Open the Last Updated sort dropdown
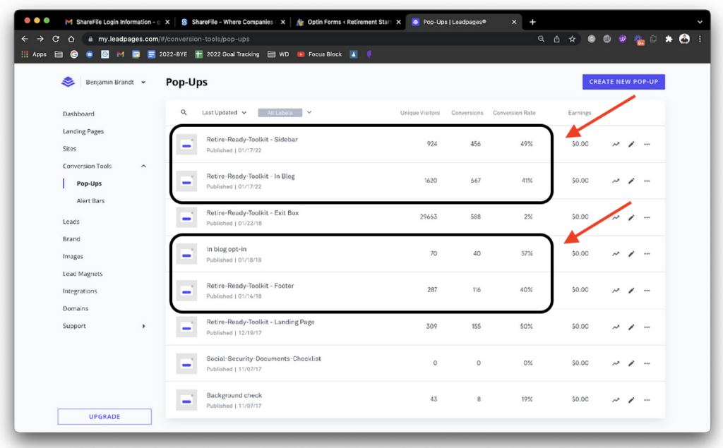723x448 pixels. click(224, 112)
